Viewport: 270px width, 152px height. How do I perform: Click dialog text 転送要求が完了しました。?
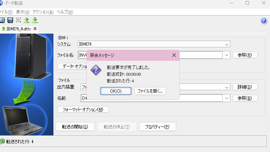coord(128,68)
